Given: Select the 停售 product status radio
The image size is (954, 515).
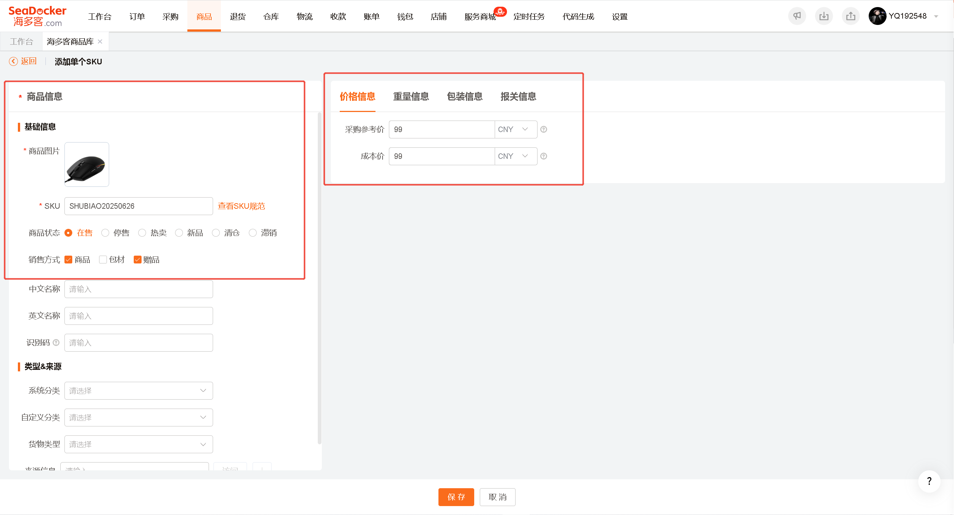Looking at the screenshot, I should [x=105, y=233].
